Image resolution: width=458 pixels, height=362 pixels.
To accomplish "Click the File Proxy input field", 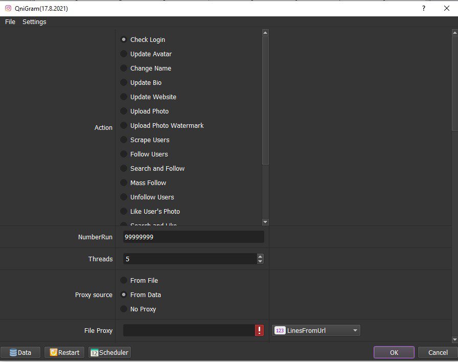I will pyautogui.click(x=189, y=330).
